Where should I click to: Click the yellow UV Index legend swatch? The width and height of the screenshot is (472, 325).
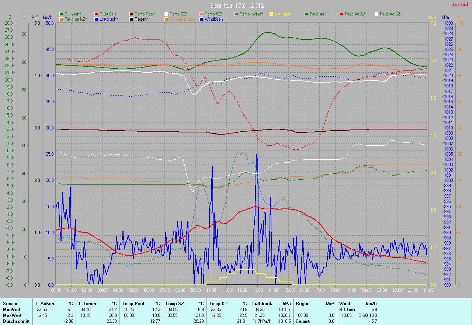[x=271, y=14]
